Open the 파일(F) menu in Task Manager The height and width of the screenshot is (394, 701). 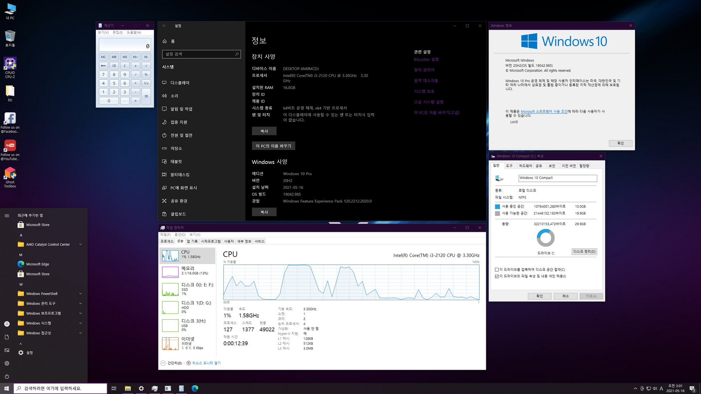pyautogui.click(x=165, y=235)
